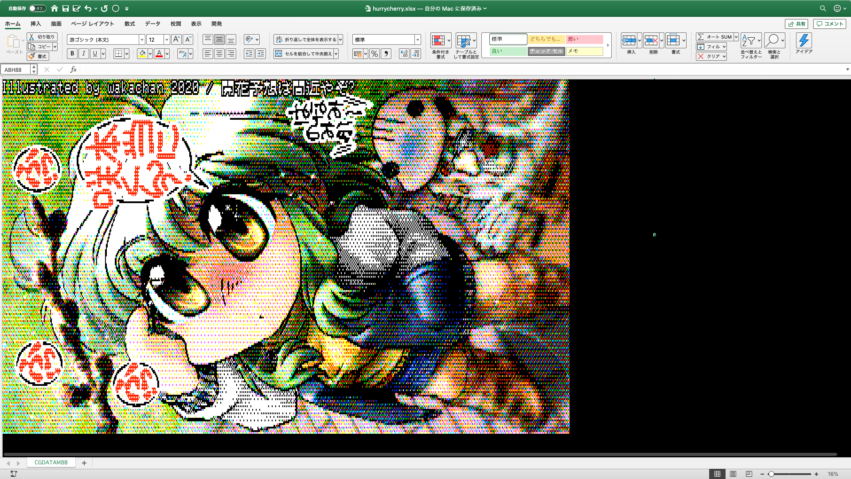The width and height of the screenshot is (851, 479).
Task: Expand AutoSum (オート SUM) dropdown arrow
Action: click(x=736, y=37)
